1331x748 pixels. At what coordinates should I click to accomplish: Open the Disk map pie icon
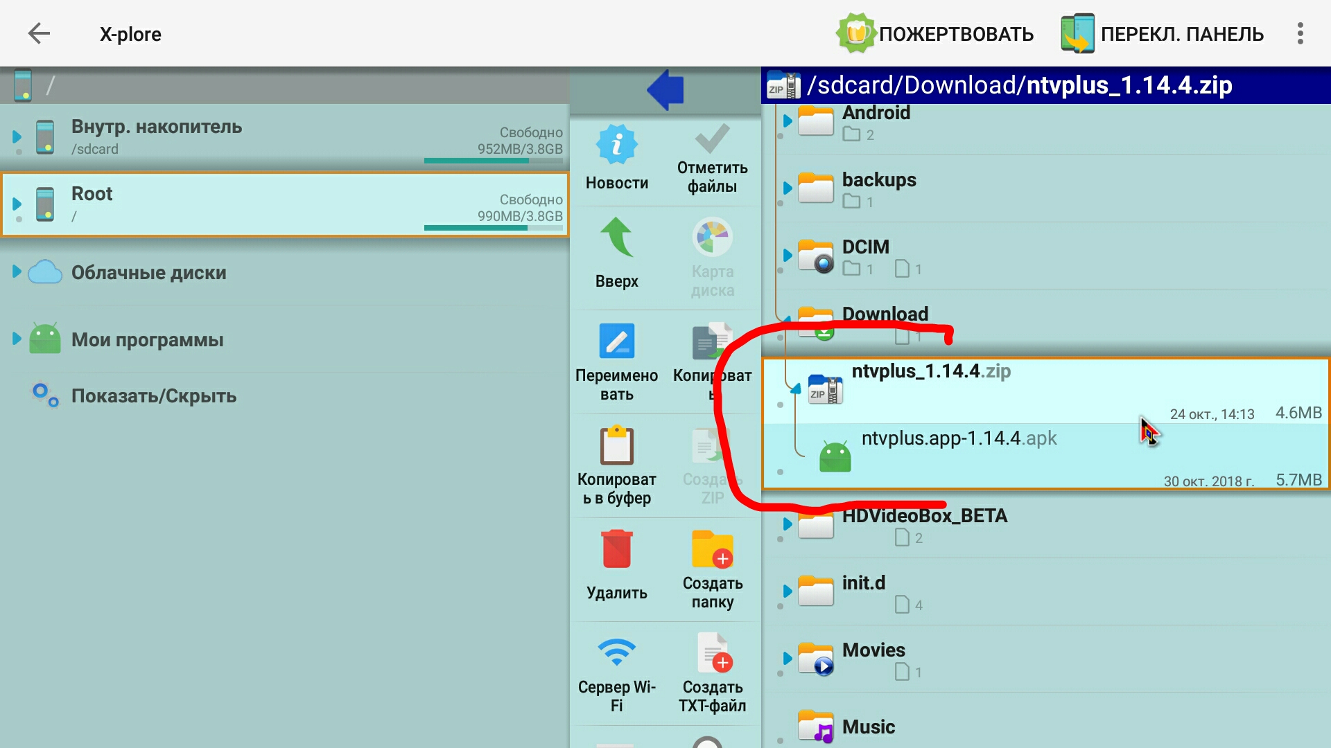[712, 237]
